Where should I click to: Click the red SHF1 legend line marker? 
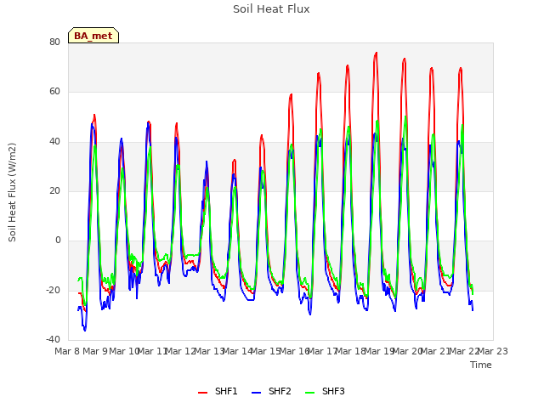(x=202, y=393)
